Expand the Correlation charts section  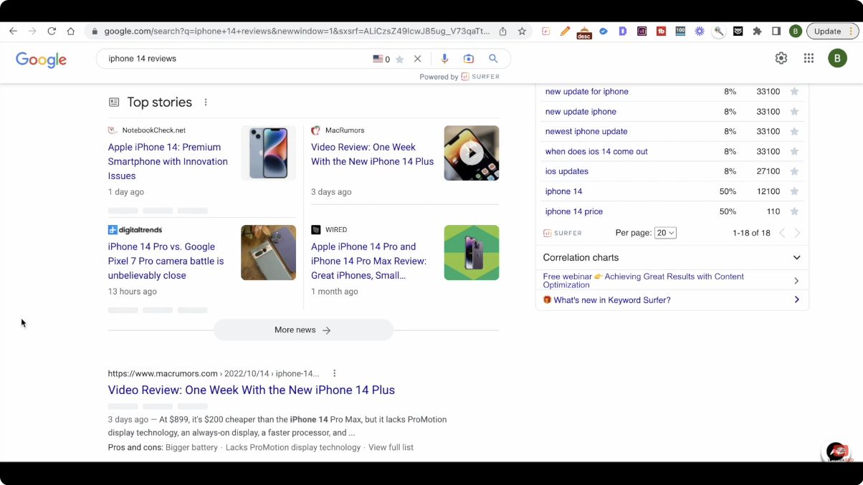click(672, 257)
